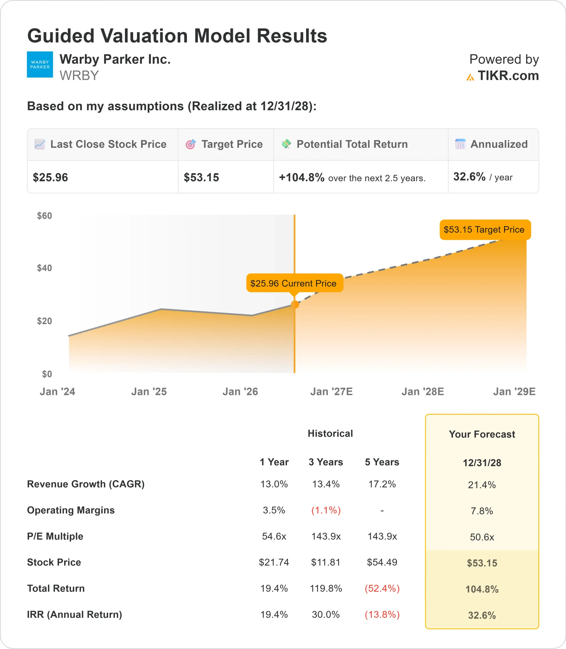Click the 1 Year column header

[274, 462]
